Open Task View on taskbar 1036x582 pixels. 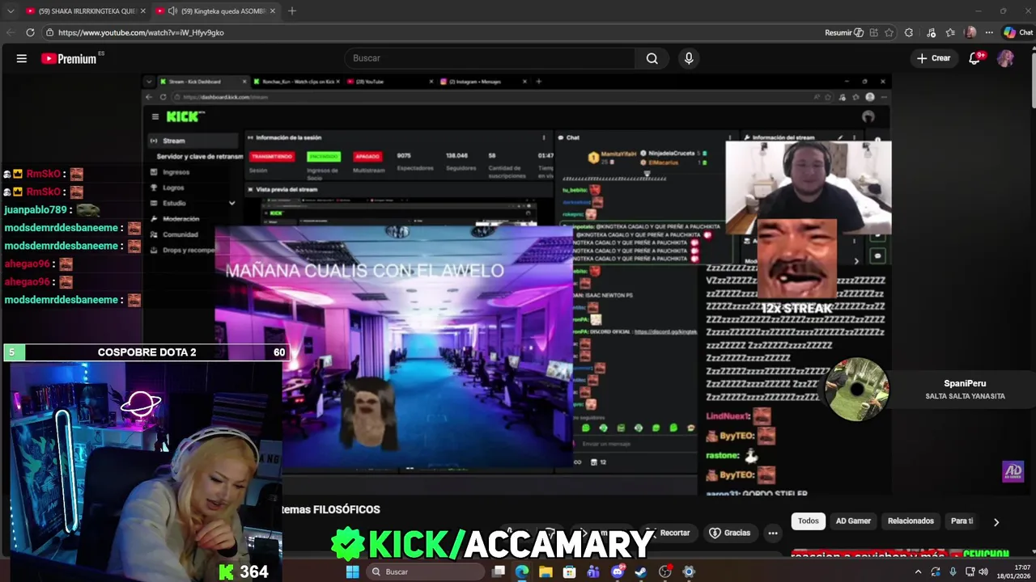[499, 571]
